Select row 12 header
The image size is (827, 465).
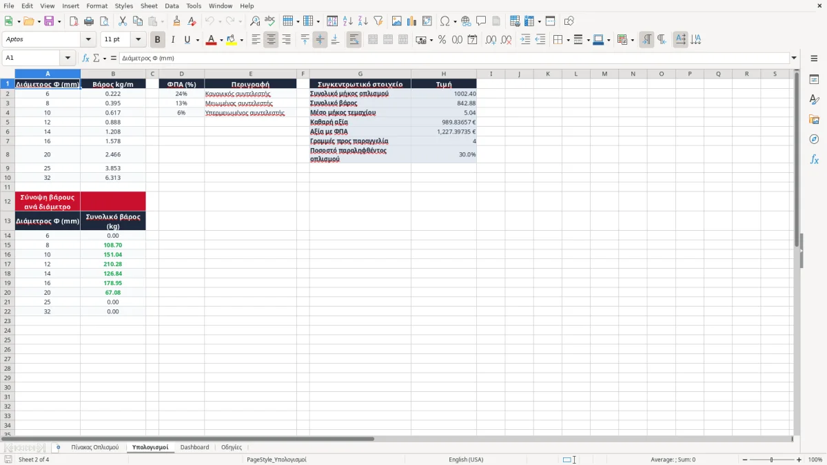(x=8, y=201)
